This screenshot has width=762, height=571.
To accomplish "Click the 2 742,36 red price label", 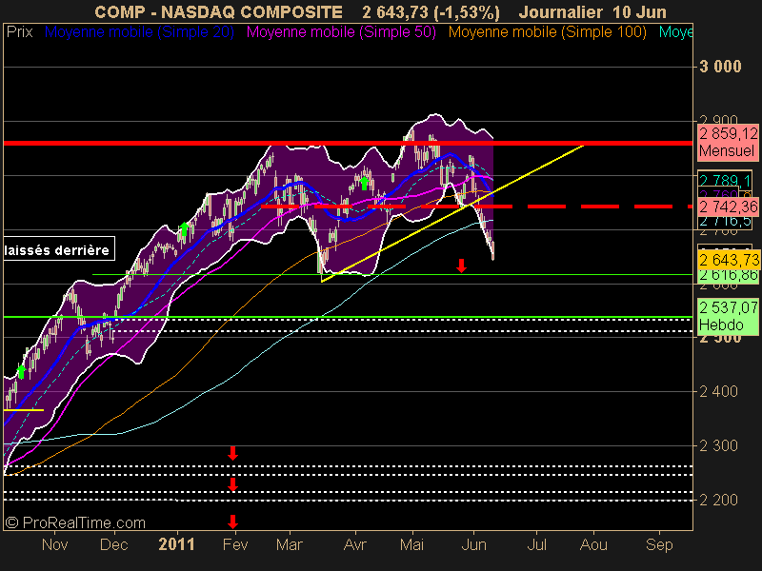I will pyautogui.click(x=728, y=207).
